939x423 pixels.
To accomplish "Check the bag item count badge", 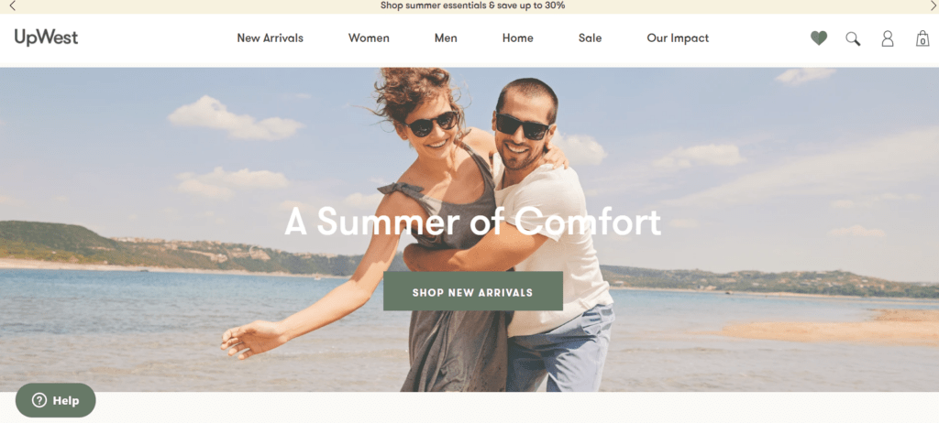I will (x=922, y=41).
